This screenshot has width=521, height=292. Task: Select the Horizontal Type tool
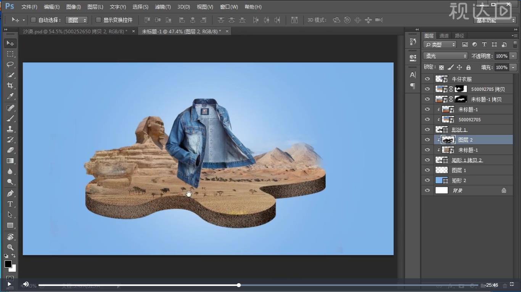pyautogui.click(x=10, y=204)
